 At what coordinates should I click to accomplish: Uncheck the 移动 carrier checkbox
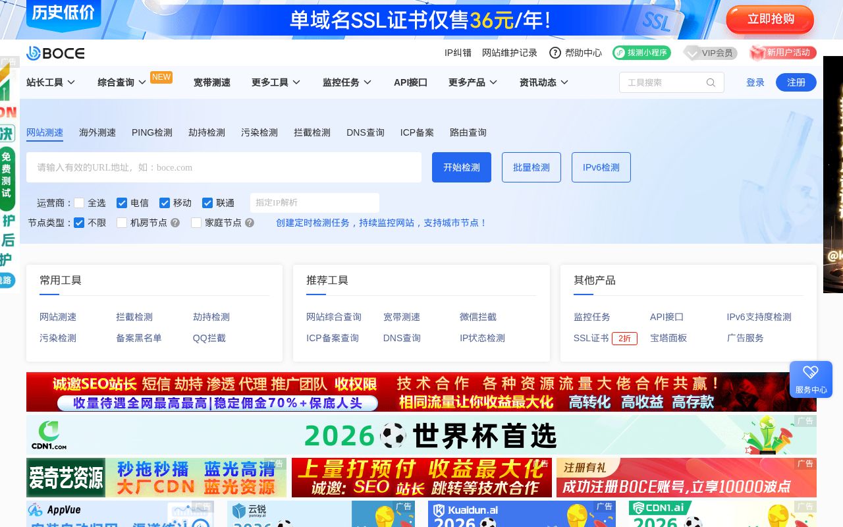(x=165, y=203)
